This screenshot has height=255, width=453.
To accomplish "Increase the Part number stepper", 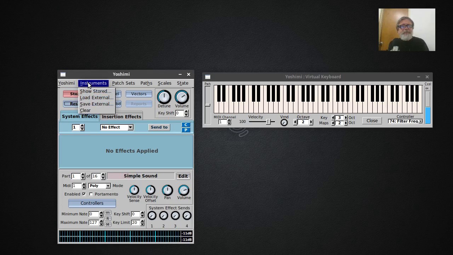I will pyautogui.click(x=83, y=175).
